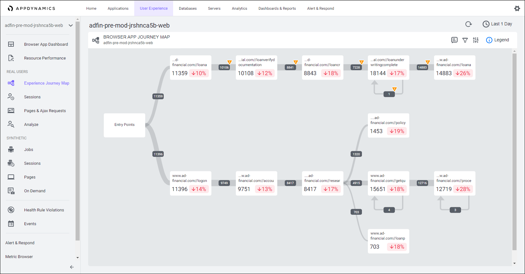Open the Servers tab
525x274 pixels.
coord(214,8)
